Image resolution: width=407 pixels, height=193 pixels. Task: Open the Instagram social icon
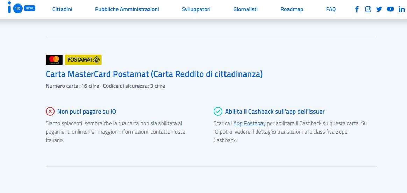pyautogui.click(x=368, y=9)
